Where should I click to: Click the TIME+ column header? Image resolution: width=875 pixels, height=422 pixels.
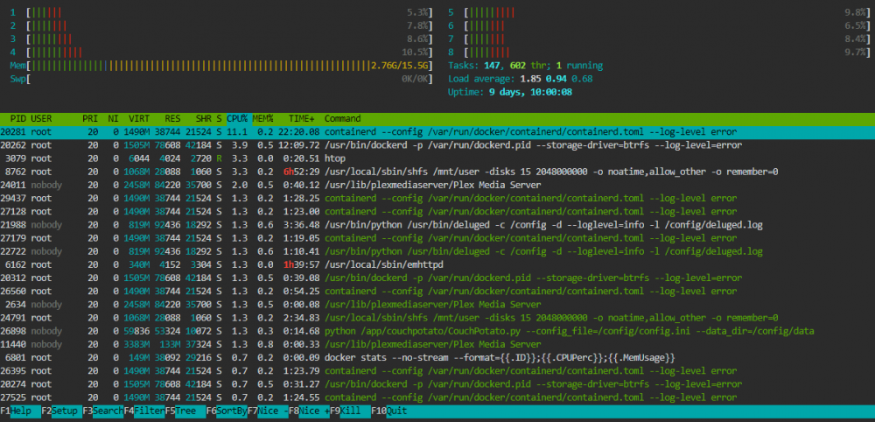pos(302,119)
